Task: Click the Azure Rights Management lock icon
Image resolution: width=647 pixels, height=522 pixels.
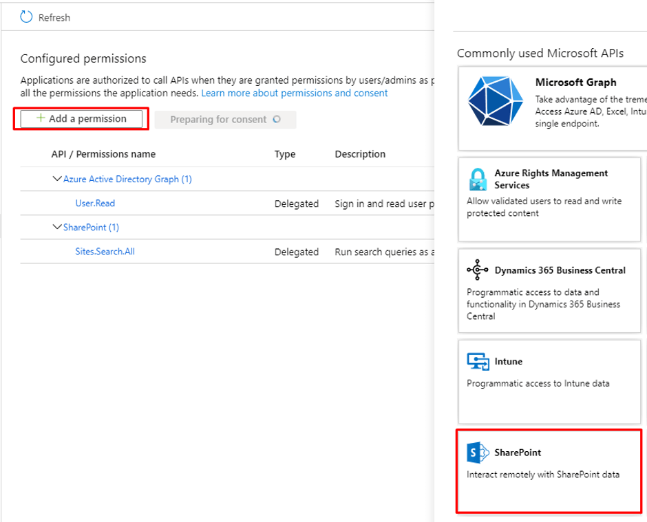Action: click(x=477, y=180)
